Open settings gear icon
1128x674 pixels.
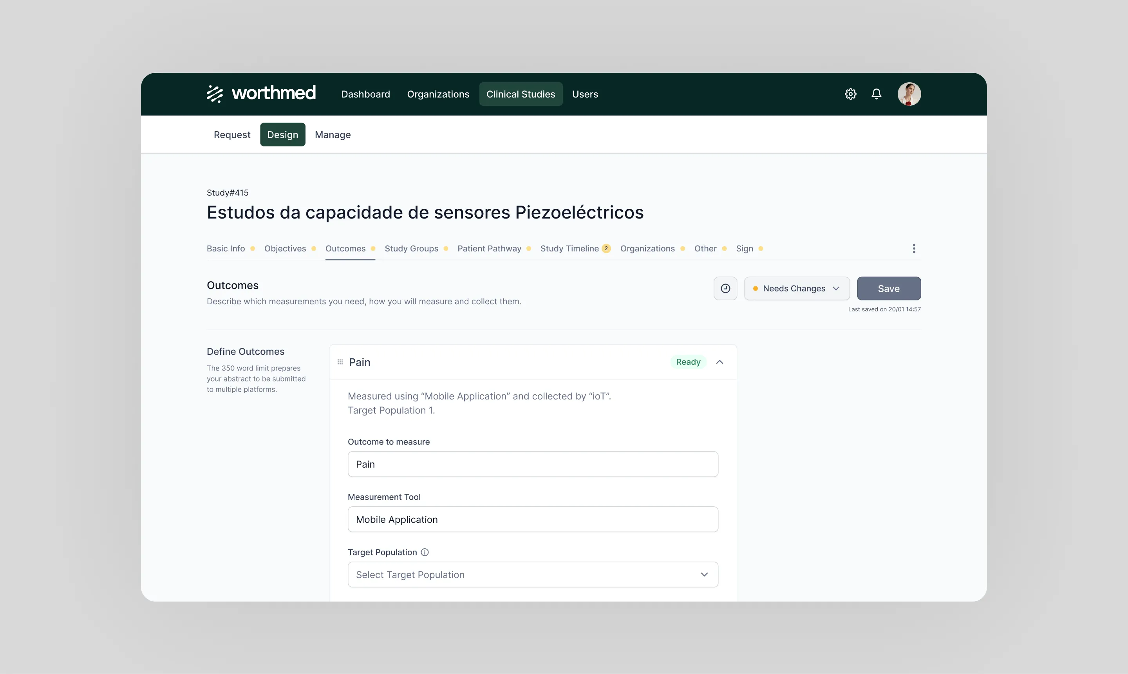coord(851,94)
